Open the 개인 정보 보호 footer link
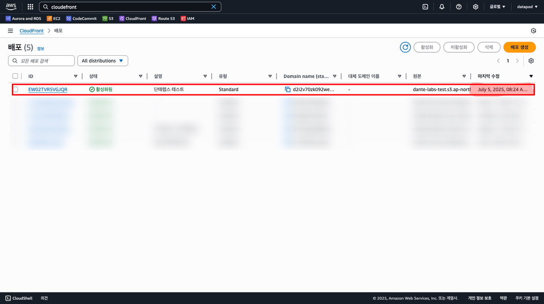 [x=479, y=298]
